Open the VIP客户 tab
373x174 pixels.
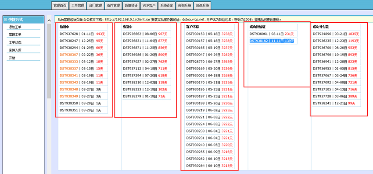(149, 6)
